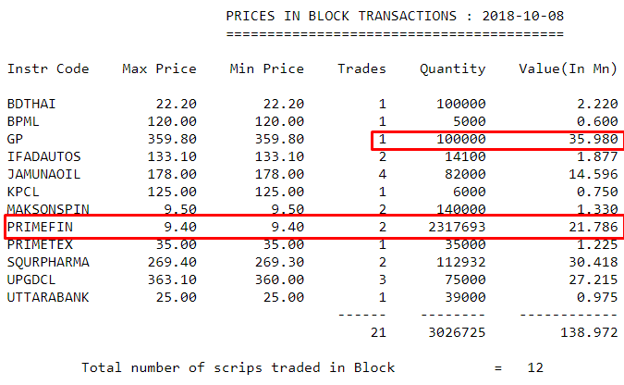Select the Min Price column header
The image size is (624, 385).
[266, 68]
